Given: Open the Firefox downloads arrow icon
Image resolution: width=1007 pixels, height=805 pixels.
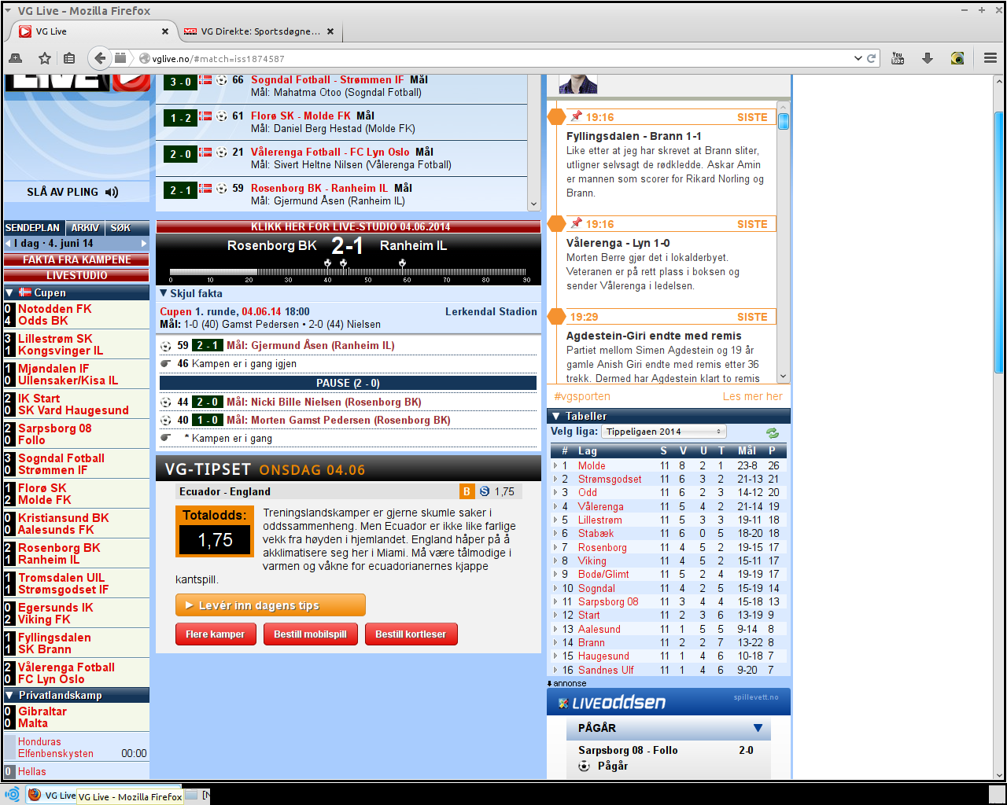Looking at the screenshot, I should click(928, 58).
